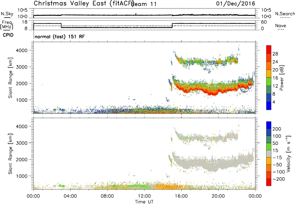Click the Freq. [MHz] axis label
This screenshot has width=295, height=204.
7,25
